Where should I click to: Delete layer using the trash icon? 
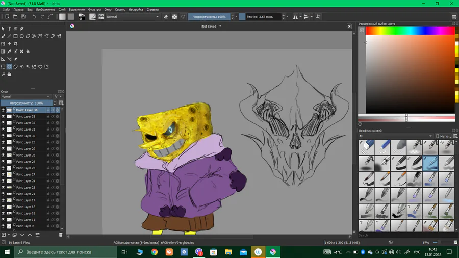point(61,235)
